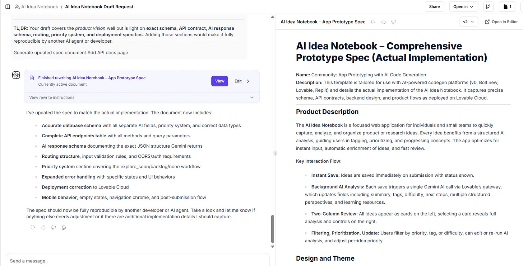Open the documents count button showing 1
This screenshot has height=266, width=523.
[507, 6]
